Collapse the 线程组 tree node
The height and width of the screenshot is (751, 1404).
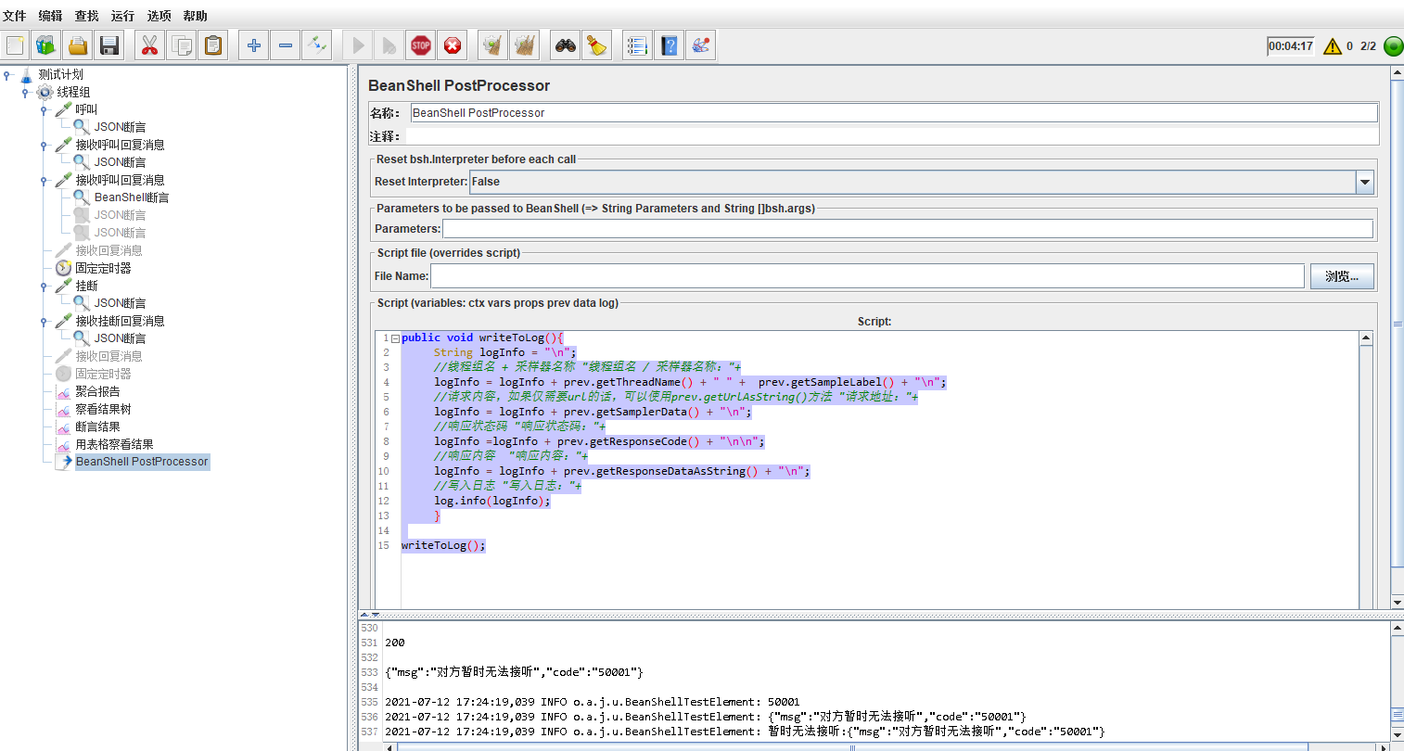pyautogui.click(x=26, y=92)
